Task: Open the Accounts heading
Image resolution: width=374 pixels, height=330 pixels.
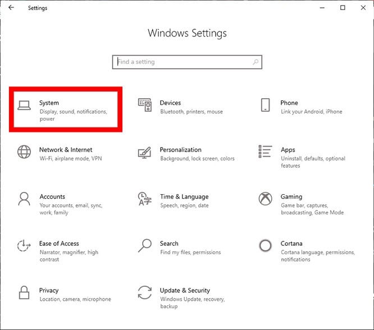Action: pyautogui.click(x=52, y=197)
